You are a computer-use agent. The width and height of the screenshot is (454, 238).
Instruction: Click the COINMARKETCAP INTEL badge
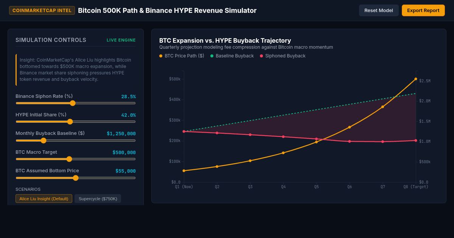pos(42,11)
